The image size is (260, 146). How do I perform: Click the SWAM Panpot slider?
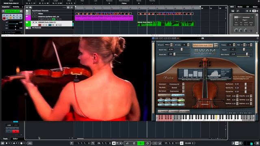pos(245,49)
